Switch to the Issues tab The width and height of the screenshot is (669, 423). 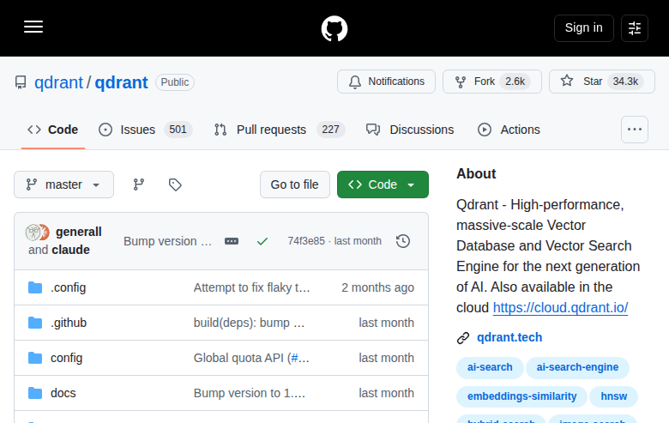tap(145, 130)
